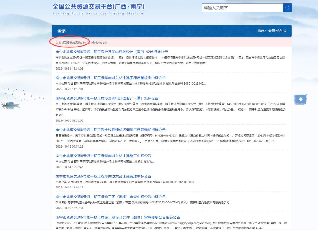Open 施工图（勘察）审查中标公告中标公示
Image resolution: width=318 pixels, height=230 pixels.
pos(110,197)
